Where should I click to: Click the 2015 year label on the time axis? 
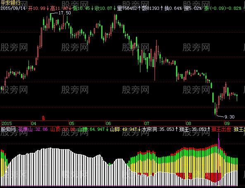(x=7, y=123)
